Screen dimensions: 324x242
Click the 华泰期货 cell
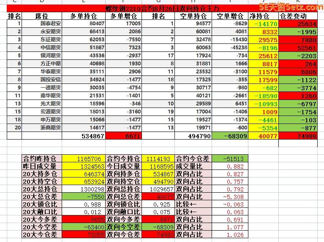pyautogui.click(x=42, y=72)
